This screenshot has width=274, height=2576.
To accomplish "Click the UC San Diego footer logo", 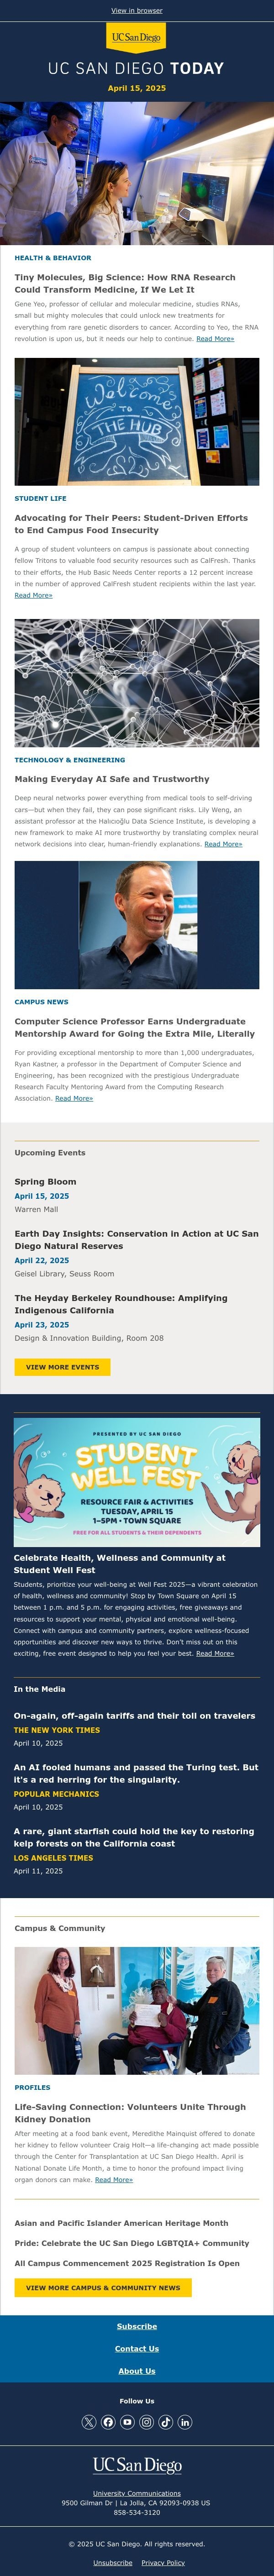I will tap(137, 2465).
